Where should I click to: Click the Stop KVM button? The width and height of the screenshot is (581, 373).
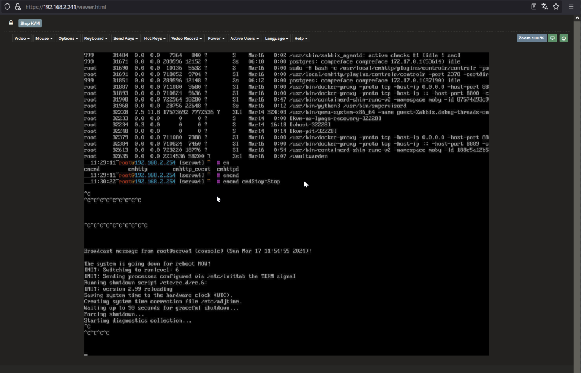pyautogui.click(x=30, y=23)
